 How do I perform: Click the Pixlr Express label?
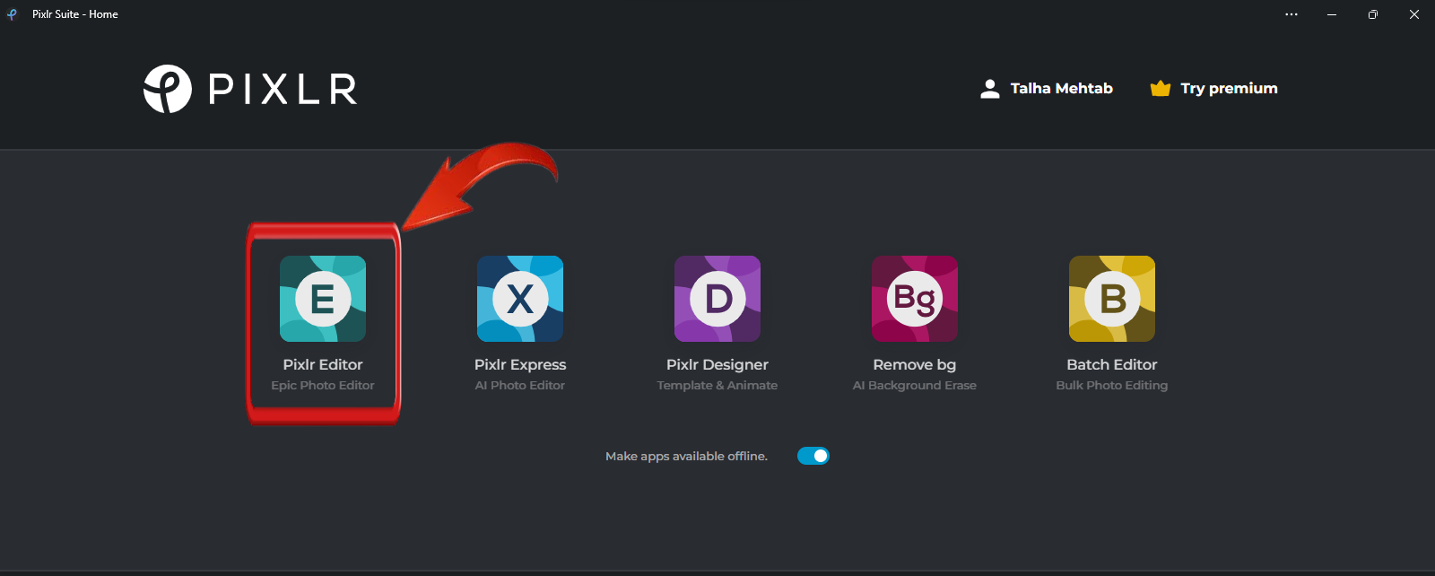pyautogui.click(x=520, y=364)
